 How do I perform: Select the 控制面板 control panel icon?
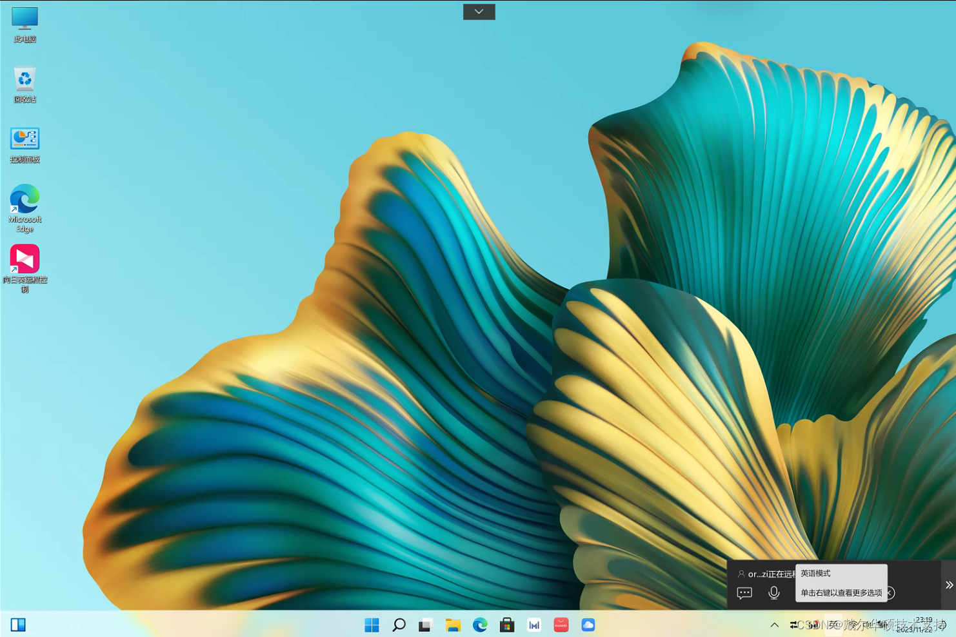click(25, 144)
